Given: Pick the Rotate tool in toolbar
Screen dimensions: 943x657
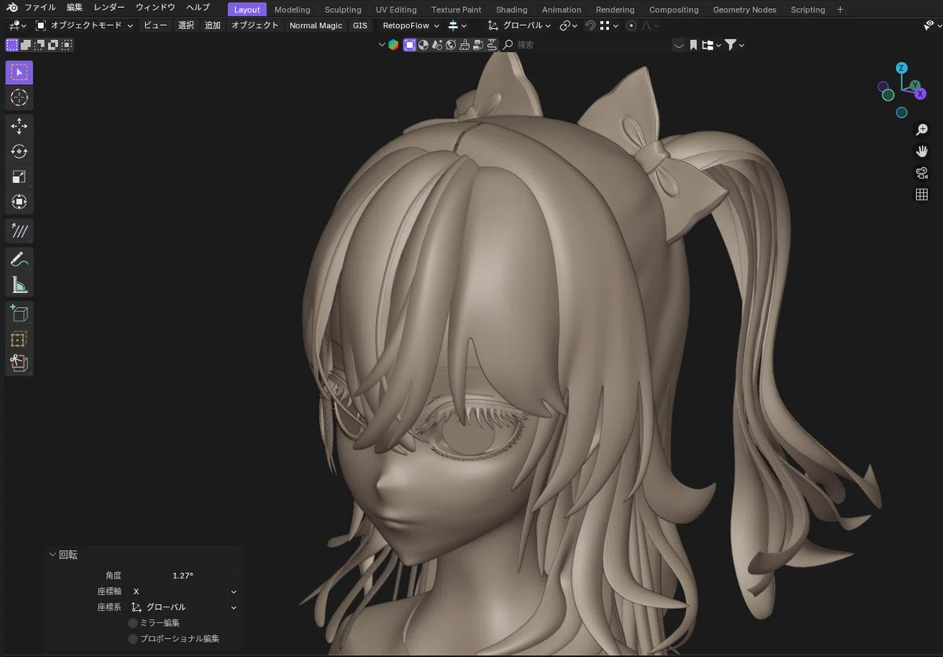Looking at the screenshot, I should pyautogui.click(x=20, y=151).
